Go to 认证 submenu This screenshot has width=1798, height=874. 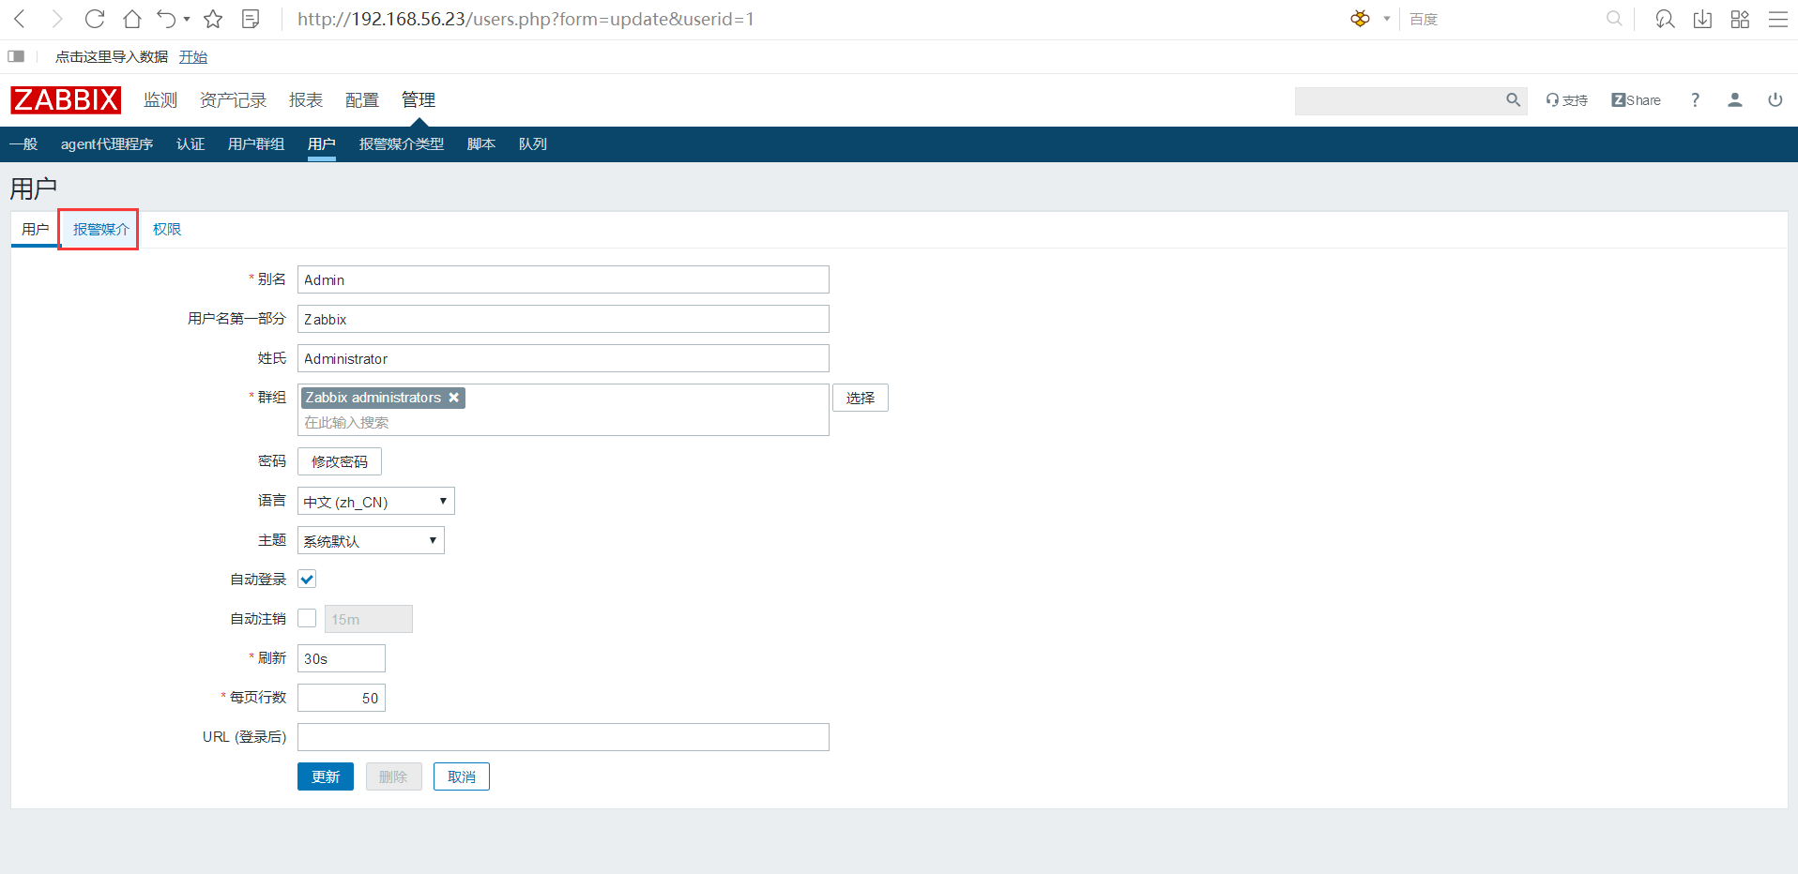190,144
